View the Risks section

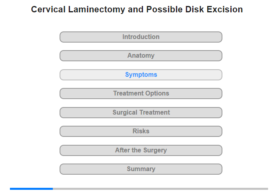coord(141,131)
